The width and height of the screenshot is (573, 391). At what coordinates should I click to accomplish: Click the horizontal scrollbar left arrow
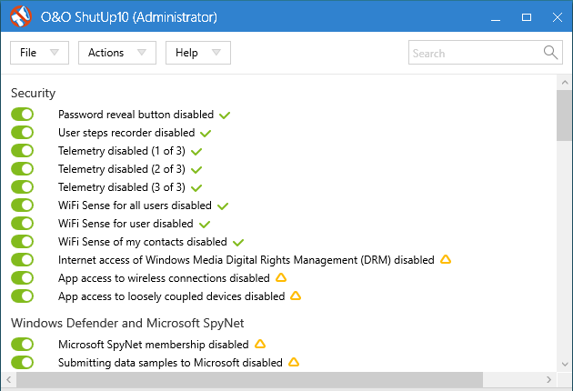(x=9, y=380)
